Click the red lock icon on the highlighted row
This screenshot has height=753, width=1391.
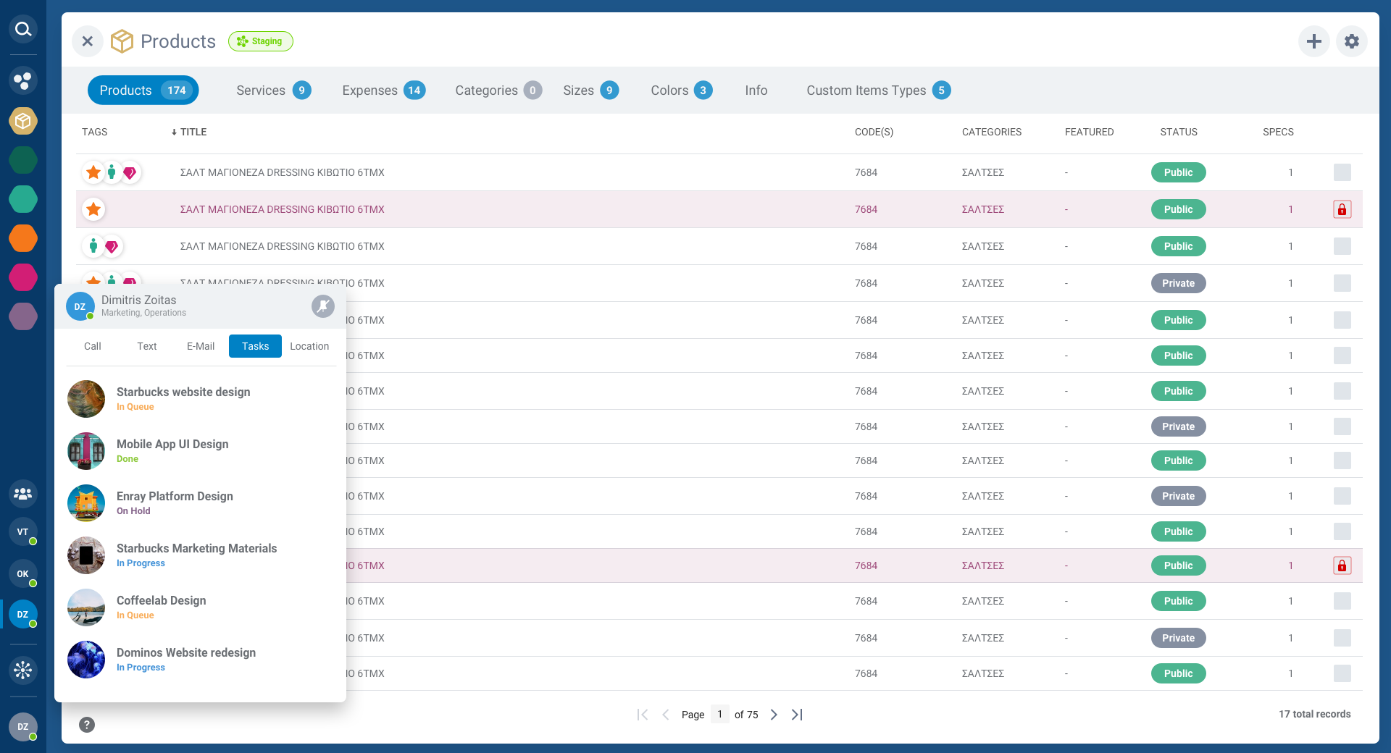pyautogui.click(x=1342, y=209)
